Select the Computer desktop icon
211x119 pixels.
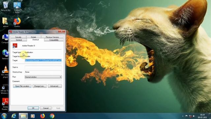tap(5, 39)
